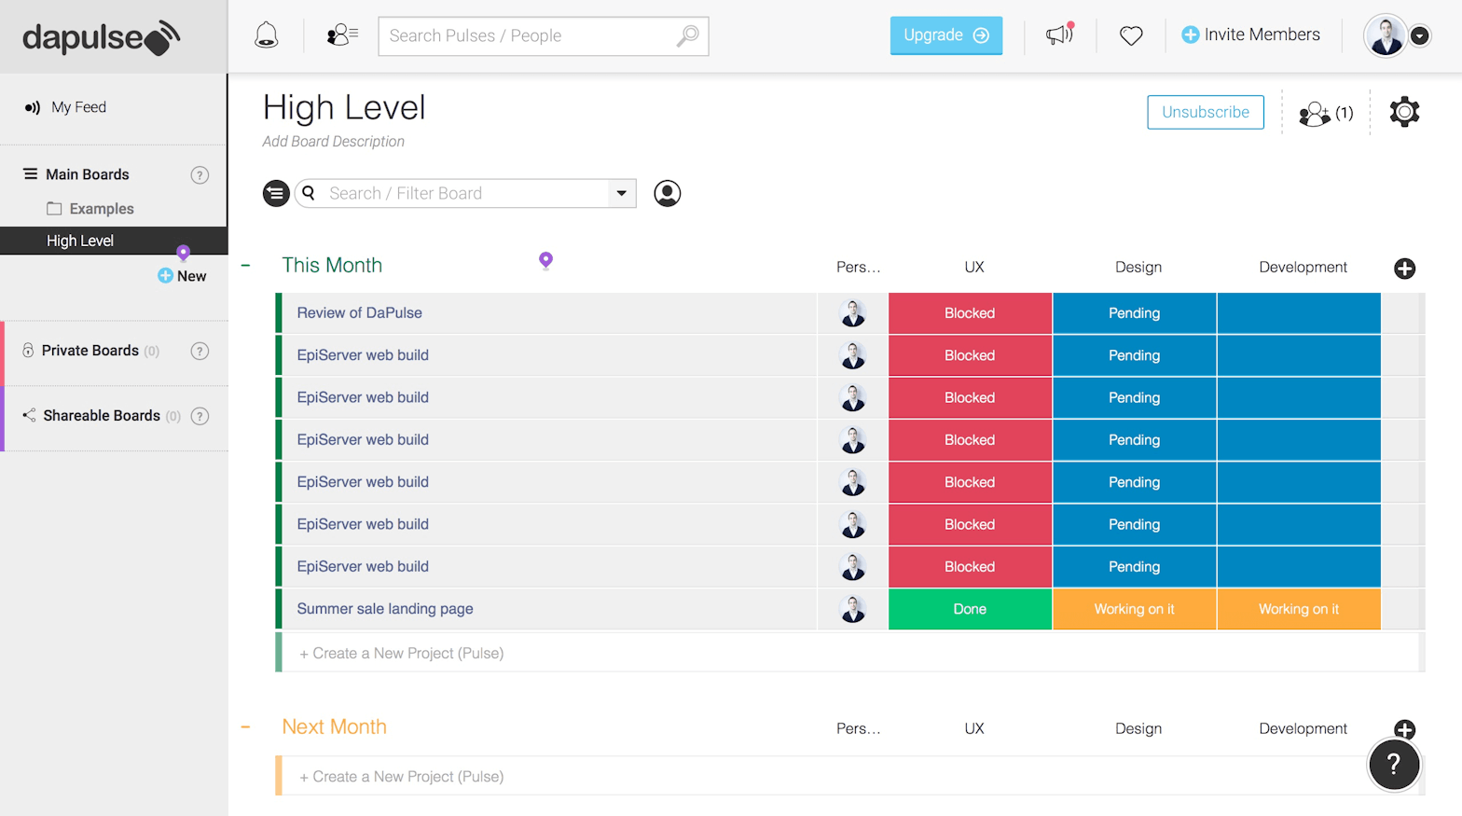Open the Search / Filter Board dropdown arrow

tap(621, 193)
